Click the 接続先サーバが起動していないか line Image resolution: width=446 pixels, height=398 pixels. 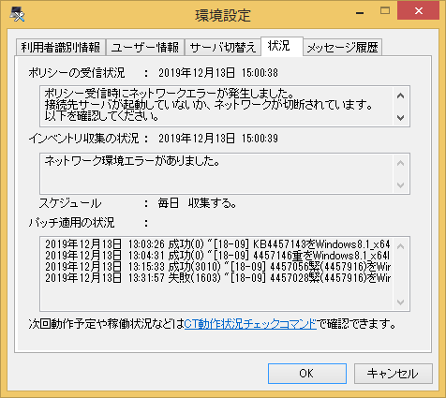tap(209, 105)
